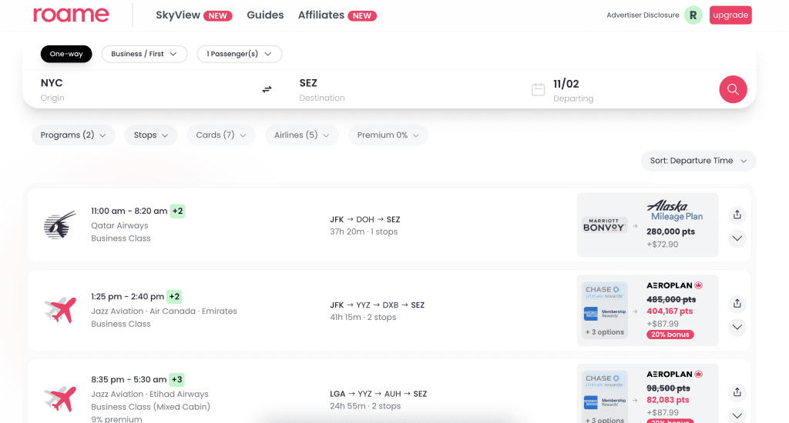Image resolution: width=789 pixels, height=423 pixels.
Task: Click the roame logo
Action: click(x=71, y=15)
